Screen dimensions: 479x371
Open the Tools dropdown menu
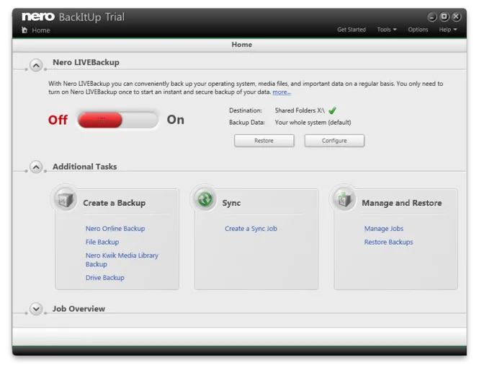pos(386,30)
